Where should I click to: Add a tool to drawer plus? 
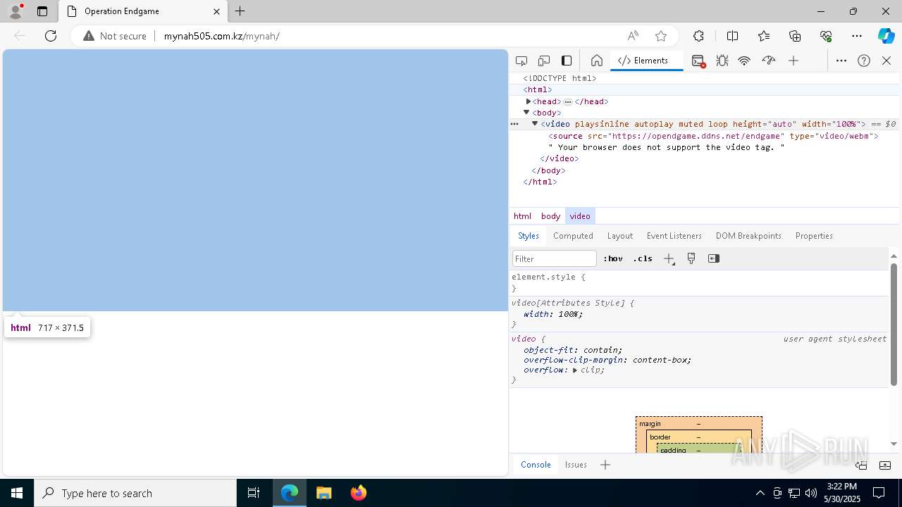(x=605, y=465)
